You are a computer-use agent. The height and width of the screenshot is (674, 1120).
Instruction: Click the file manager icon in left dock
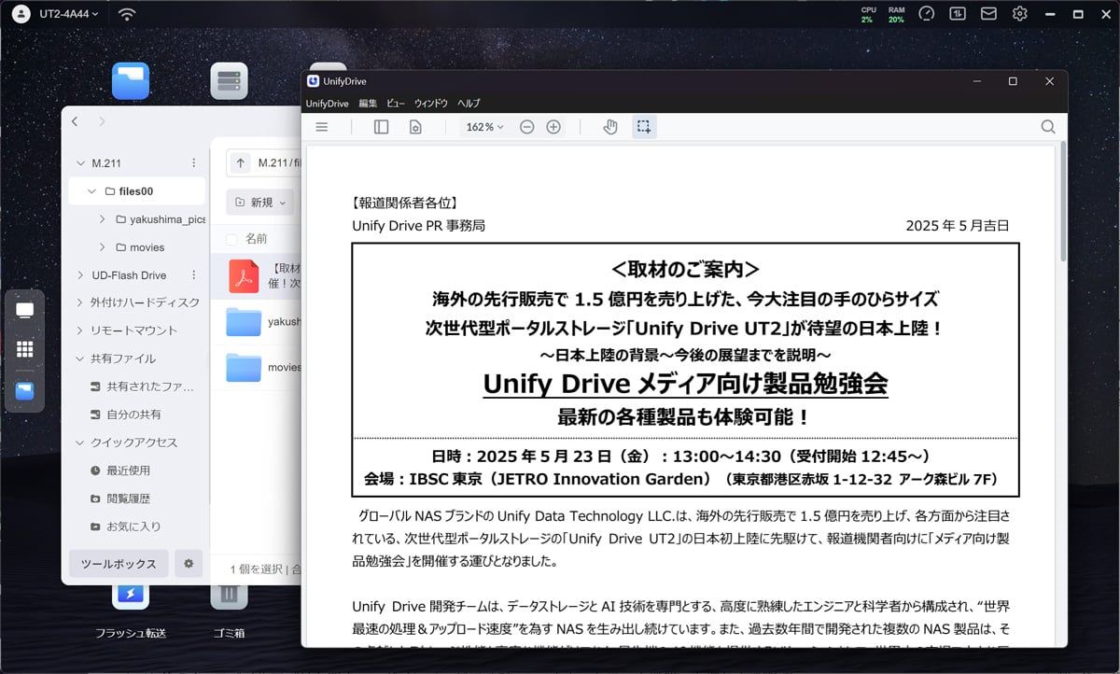coord(25,390)
